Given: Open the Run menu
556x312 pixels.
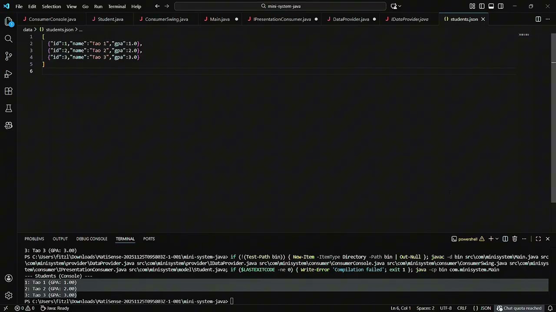Looking at the screenshot, I should [98, 6].
